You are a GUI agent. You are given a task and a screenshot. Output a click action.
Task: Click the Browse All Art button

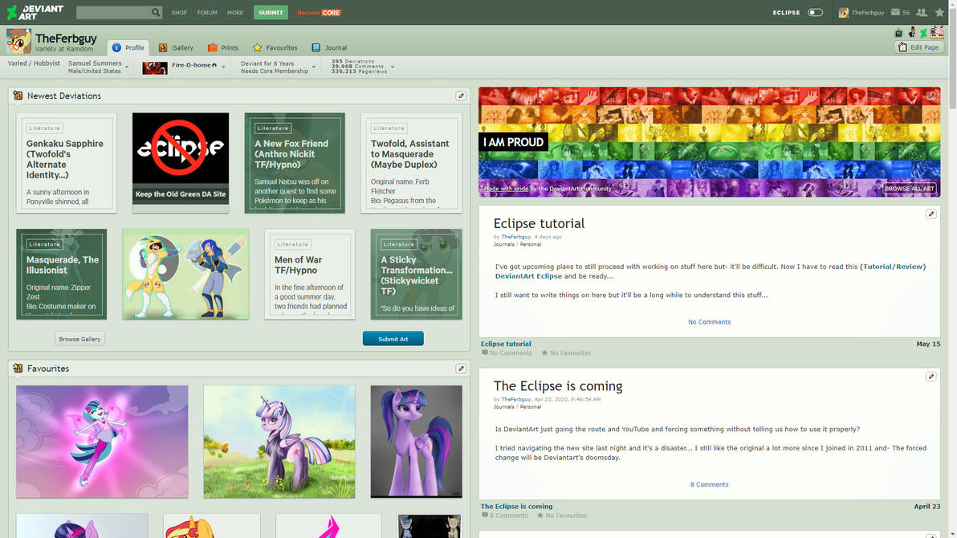pyautogui.click(x=909, y=189)
